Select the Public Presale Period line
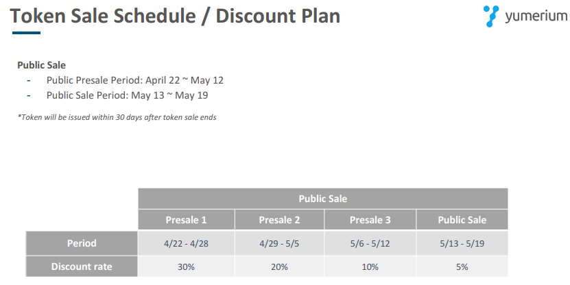Image resolution: width=570 pixels, height=285 pixels. coord(134,80)
